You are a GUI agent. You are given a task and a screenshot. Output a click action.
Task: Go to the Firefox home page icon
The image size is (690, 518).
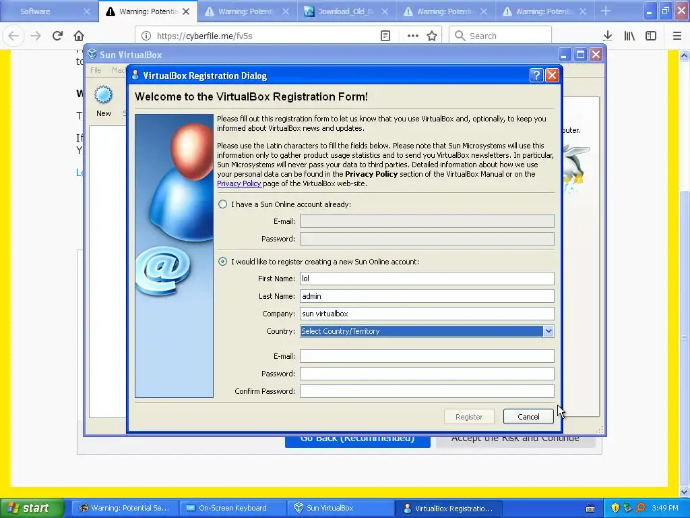(x=79, y=36)
